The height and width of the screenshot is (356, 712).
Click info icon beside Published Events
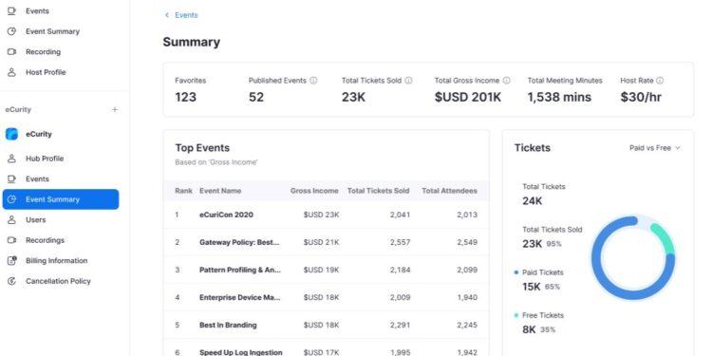pyautogui.click(x=313, y=81)
